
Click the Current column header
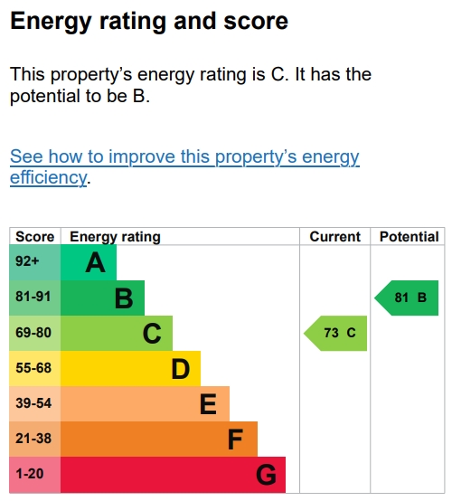tap(334, 237)
